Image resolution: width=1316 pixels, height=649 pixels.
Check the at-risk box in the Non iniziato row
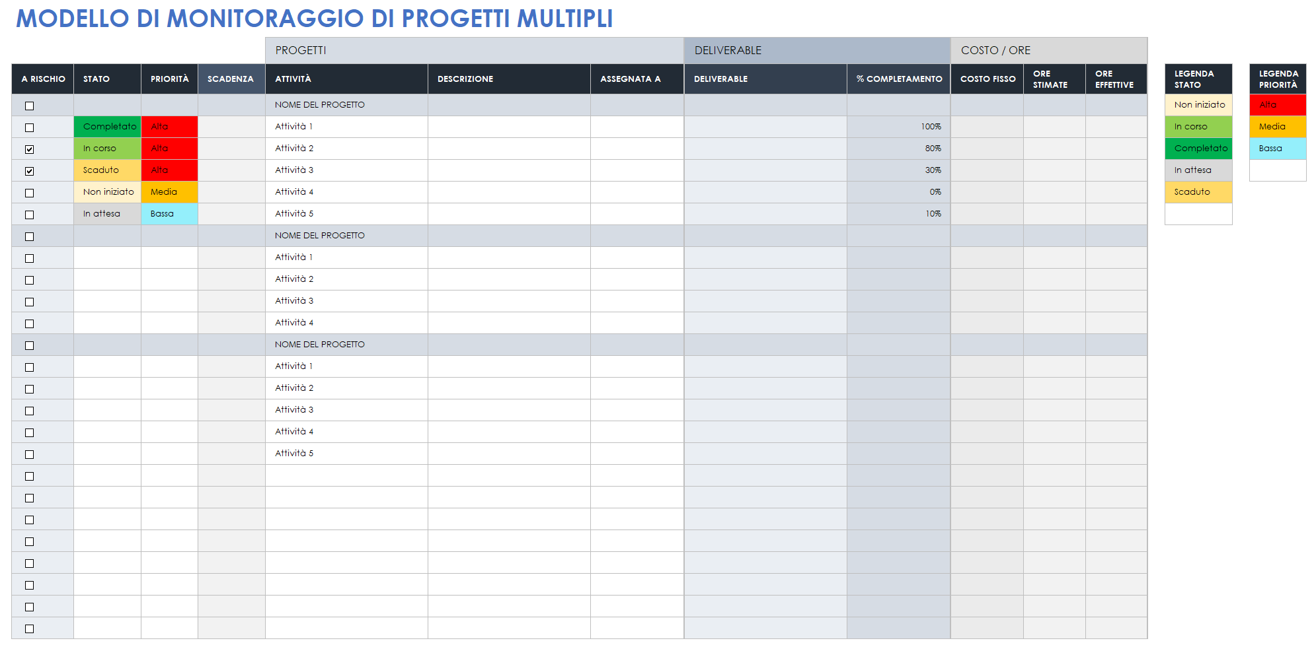[29, 193]
